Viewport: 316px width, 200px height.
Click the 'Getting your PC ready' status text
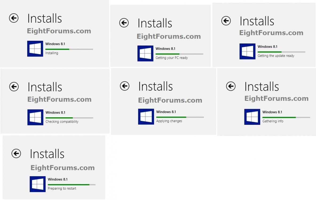click(x=172, y=58)
